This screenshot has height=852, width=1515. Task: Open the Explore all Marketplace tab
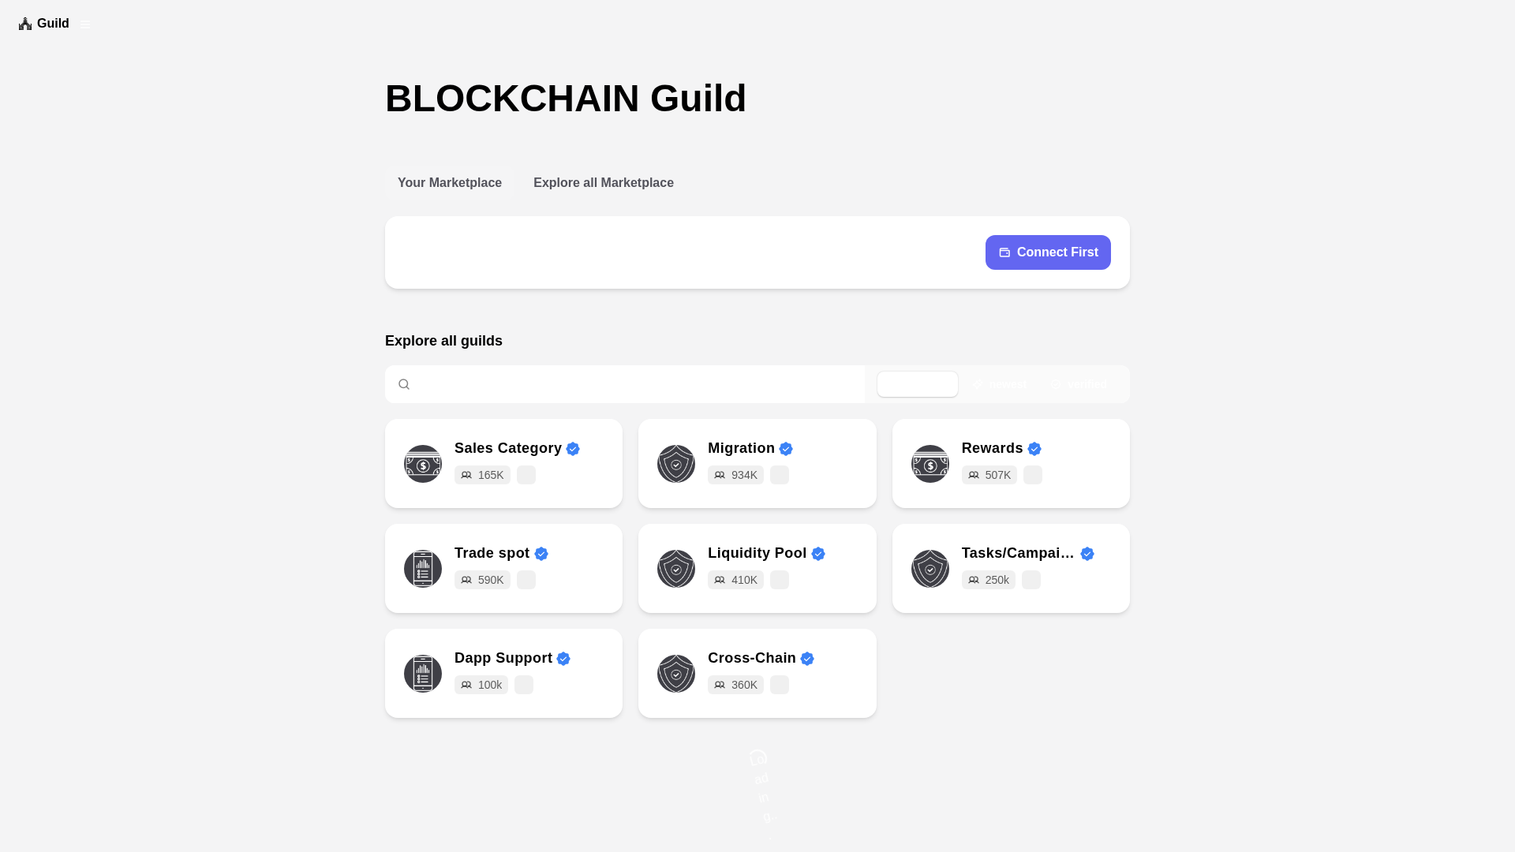click(603, 182)
